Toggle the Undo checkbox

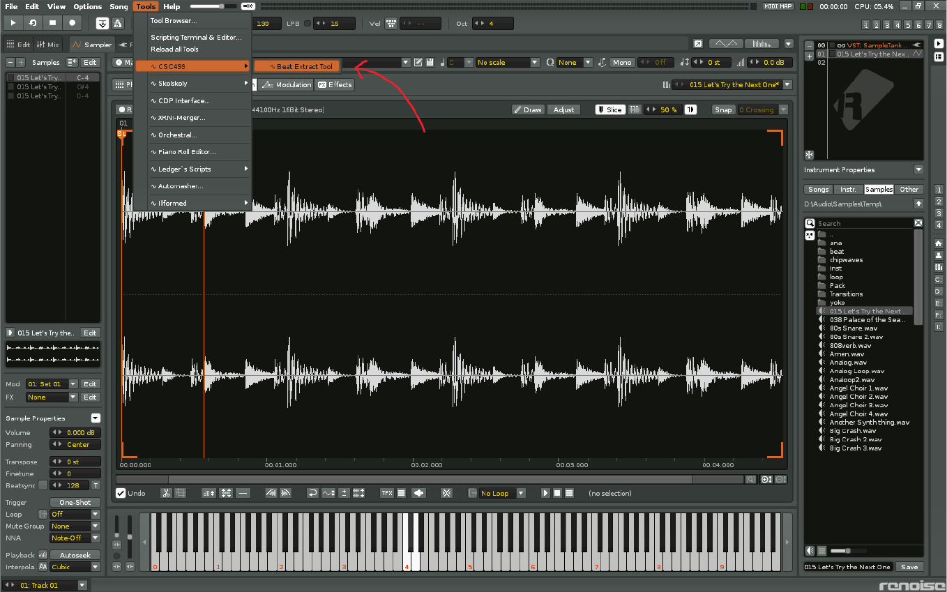pyautogui.click(x=121, y=493)
